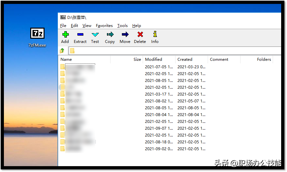The height and width of the screenshot is (172, 287).
Task: Select folder icon of row modified 2021-08-18
Action: point(62,142)
